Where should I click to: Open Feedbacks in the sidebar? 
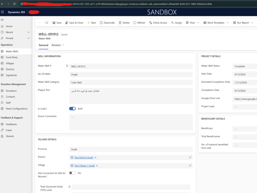point(16,124)
